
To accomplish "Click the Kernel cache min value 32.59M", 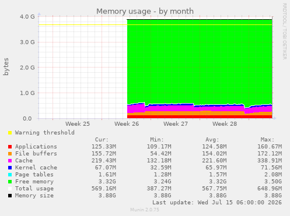I will (x=160, y=168).
